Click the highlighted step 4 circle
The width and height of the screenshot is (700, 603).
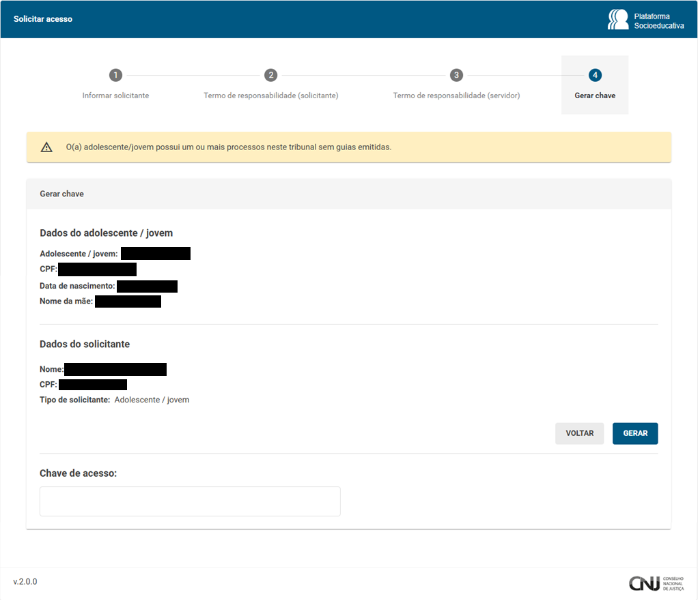coord(595,75)
